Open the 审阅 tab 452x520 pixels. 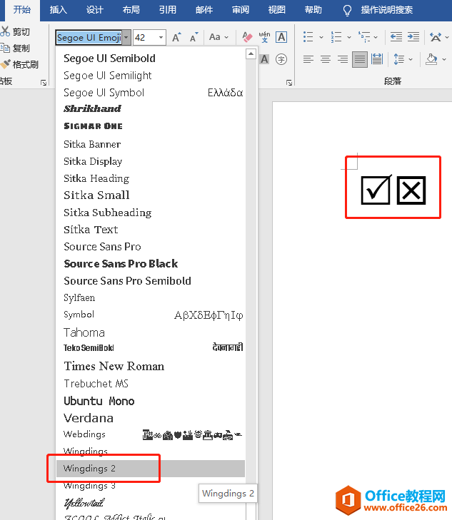click(240, 10)
